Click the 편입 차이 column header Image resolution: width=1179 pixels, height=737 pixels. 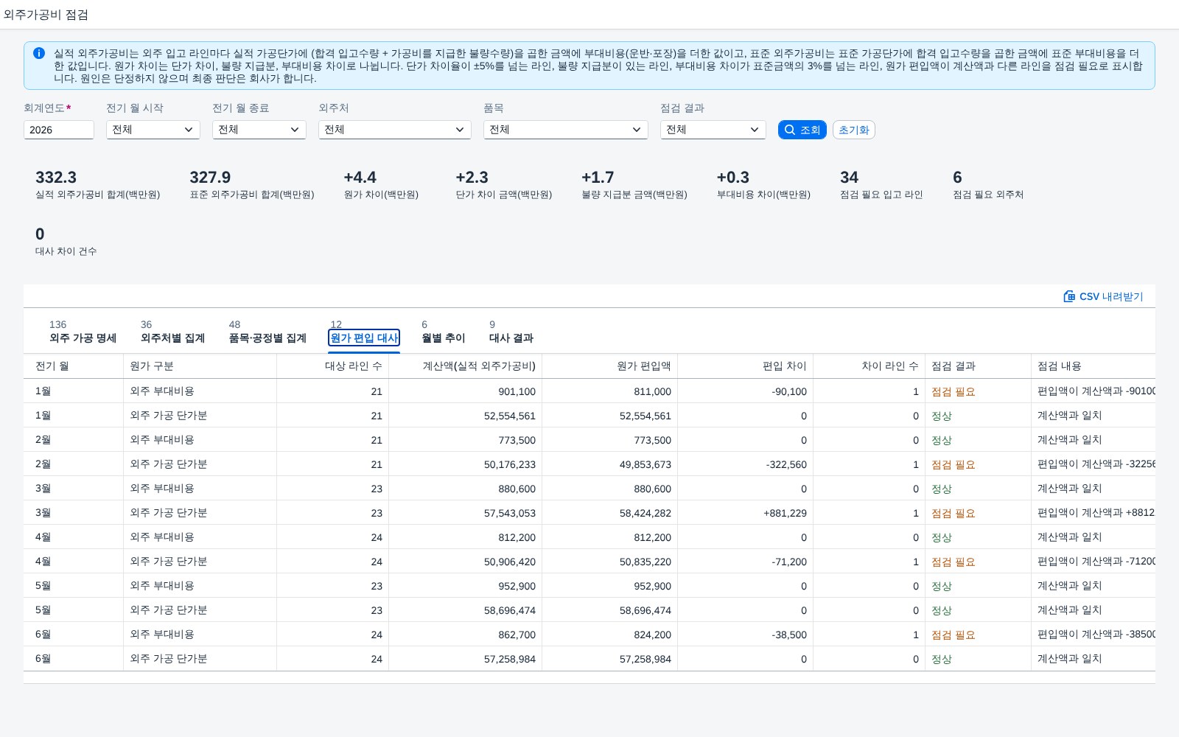click(x=746, y=366)
